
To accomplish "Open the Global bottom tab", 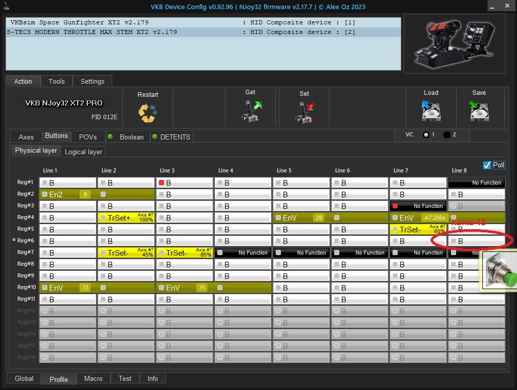I will pyautogui.click(x=24, y=378).
